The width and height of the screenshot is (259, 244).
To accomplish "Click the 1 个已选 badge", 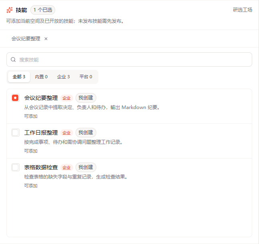I will point(43,10).
